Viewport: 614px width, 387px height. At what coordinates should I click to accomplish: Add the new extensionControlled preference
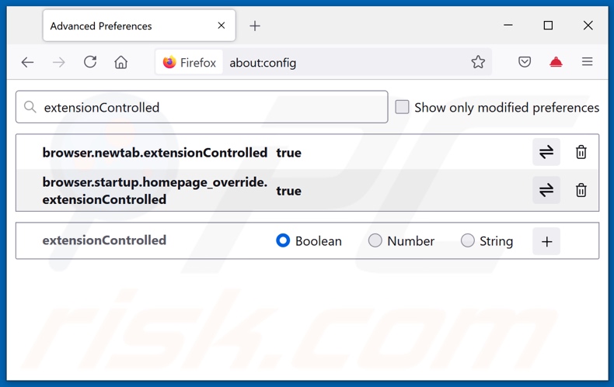546,241
